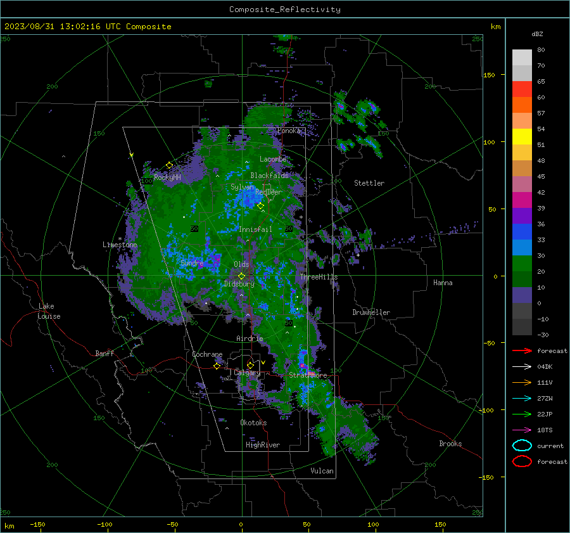This screenshot has width=570, height=533.
Task: Click the yellow diamond marker below Cochrane
Action: (x=217, y=366)
